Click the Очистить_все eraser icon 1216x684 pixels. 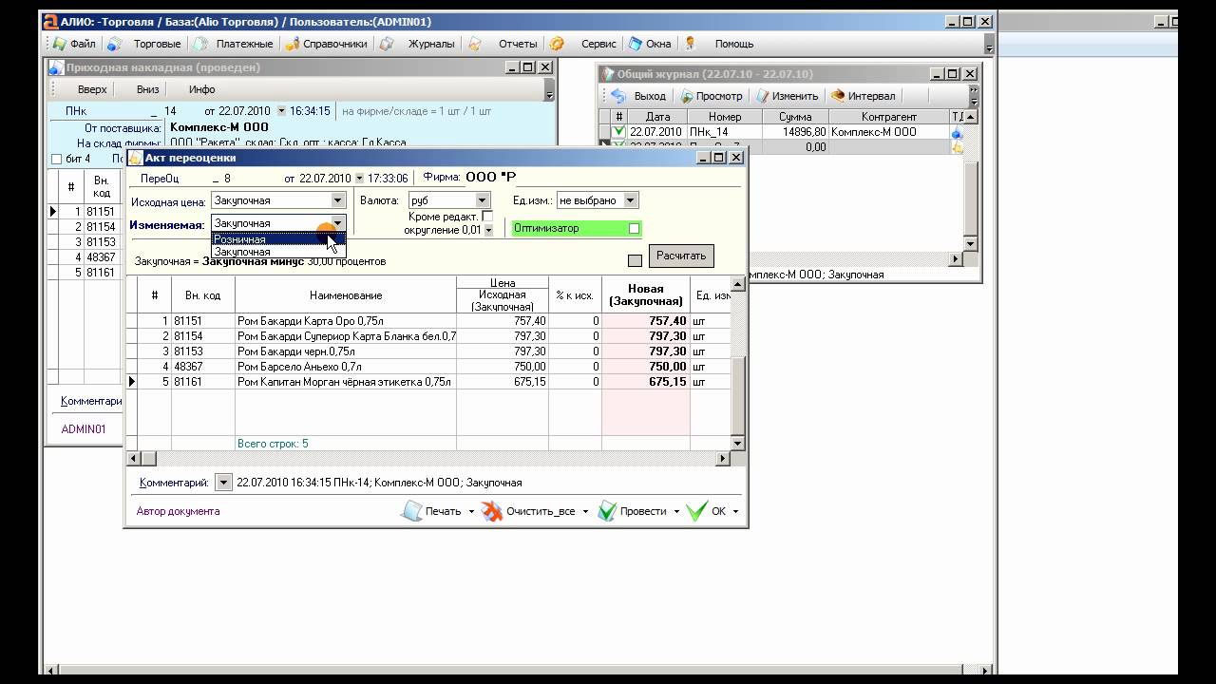tap(491, 511)
